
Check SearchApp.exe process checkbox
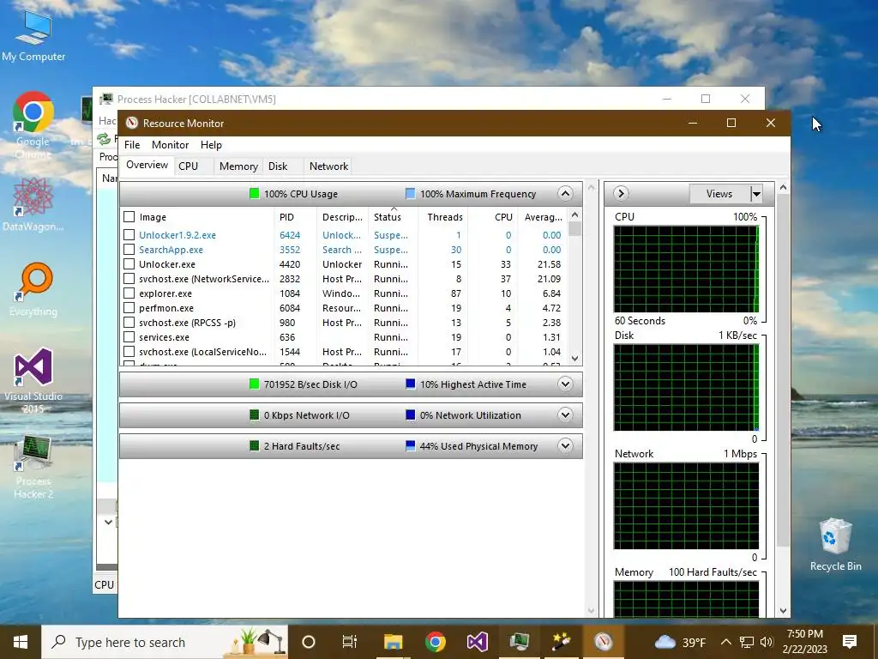(129, 250)
